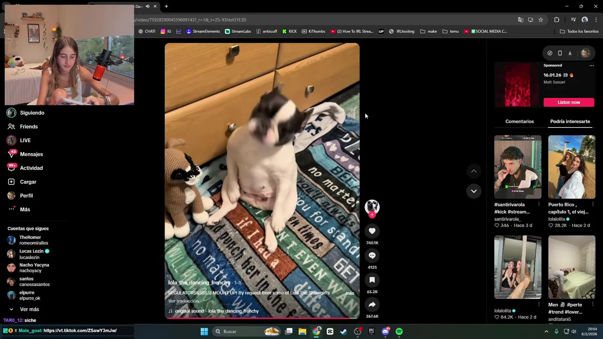Screen dimensions: 603x339
Task: Like the dancing frenchy video
Action: click(372, 231)
